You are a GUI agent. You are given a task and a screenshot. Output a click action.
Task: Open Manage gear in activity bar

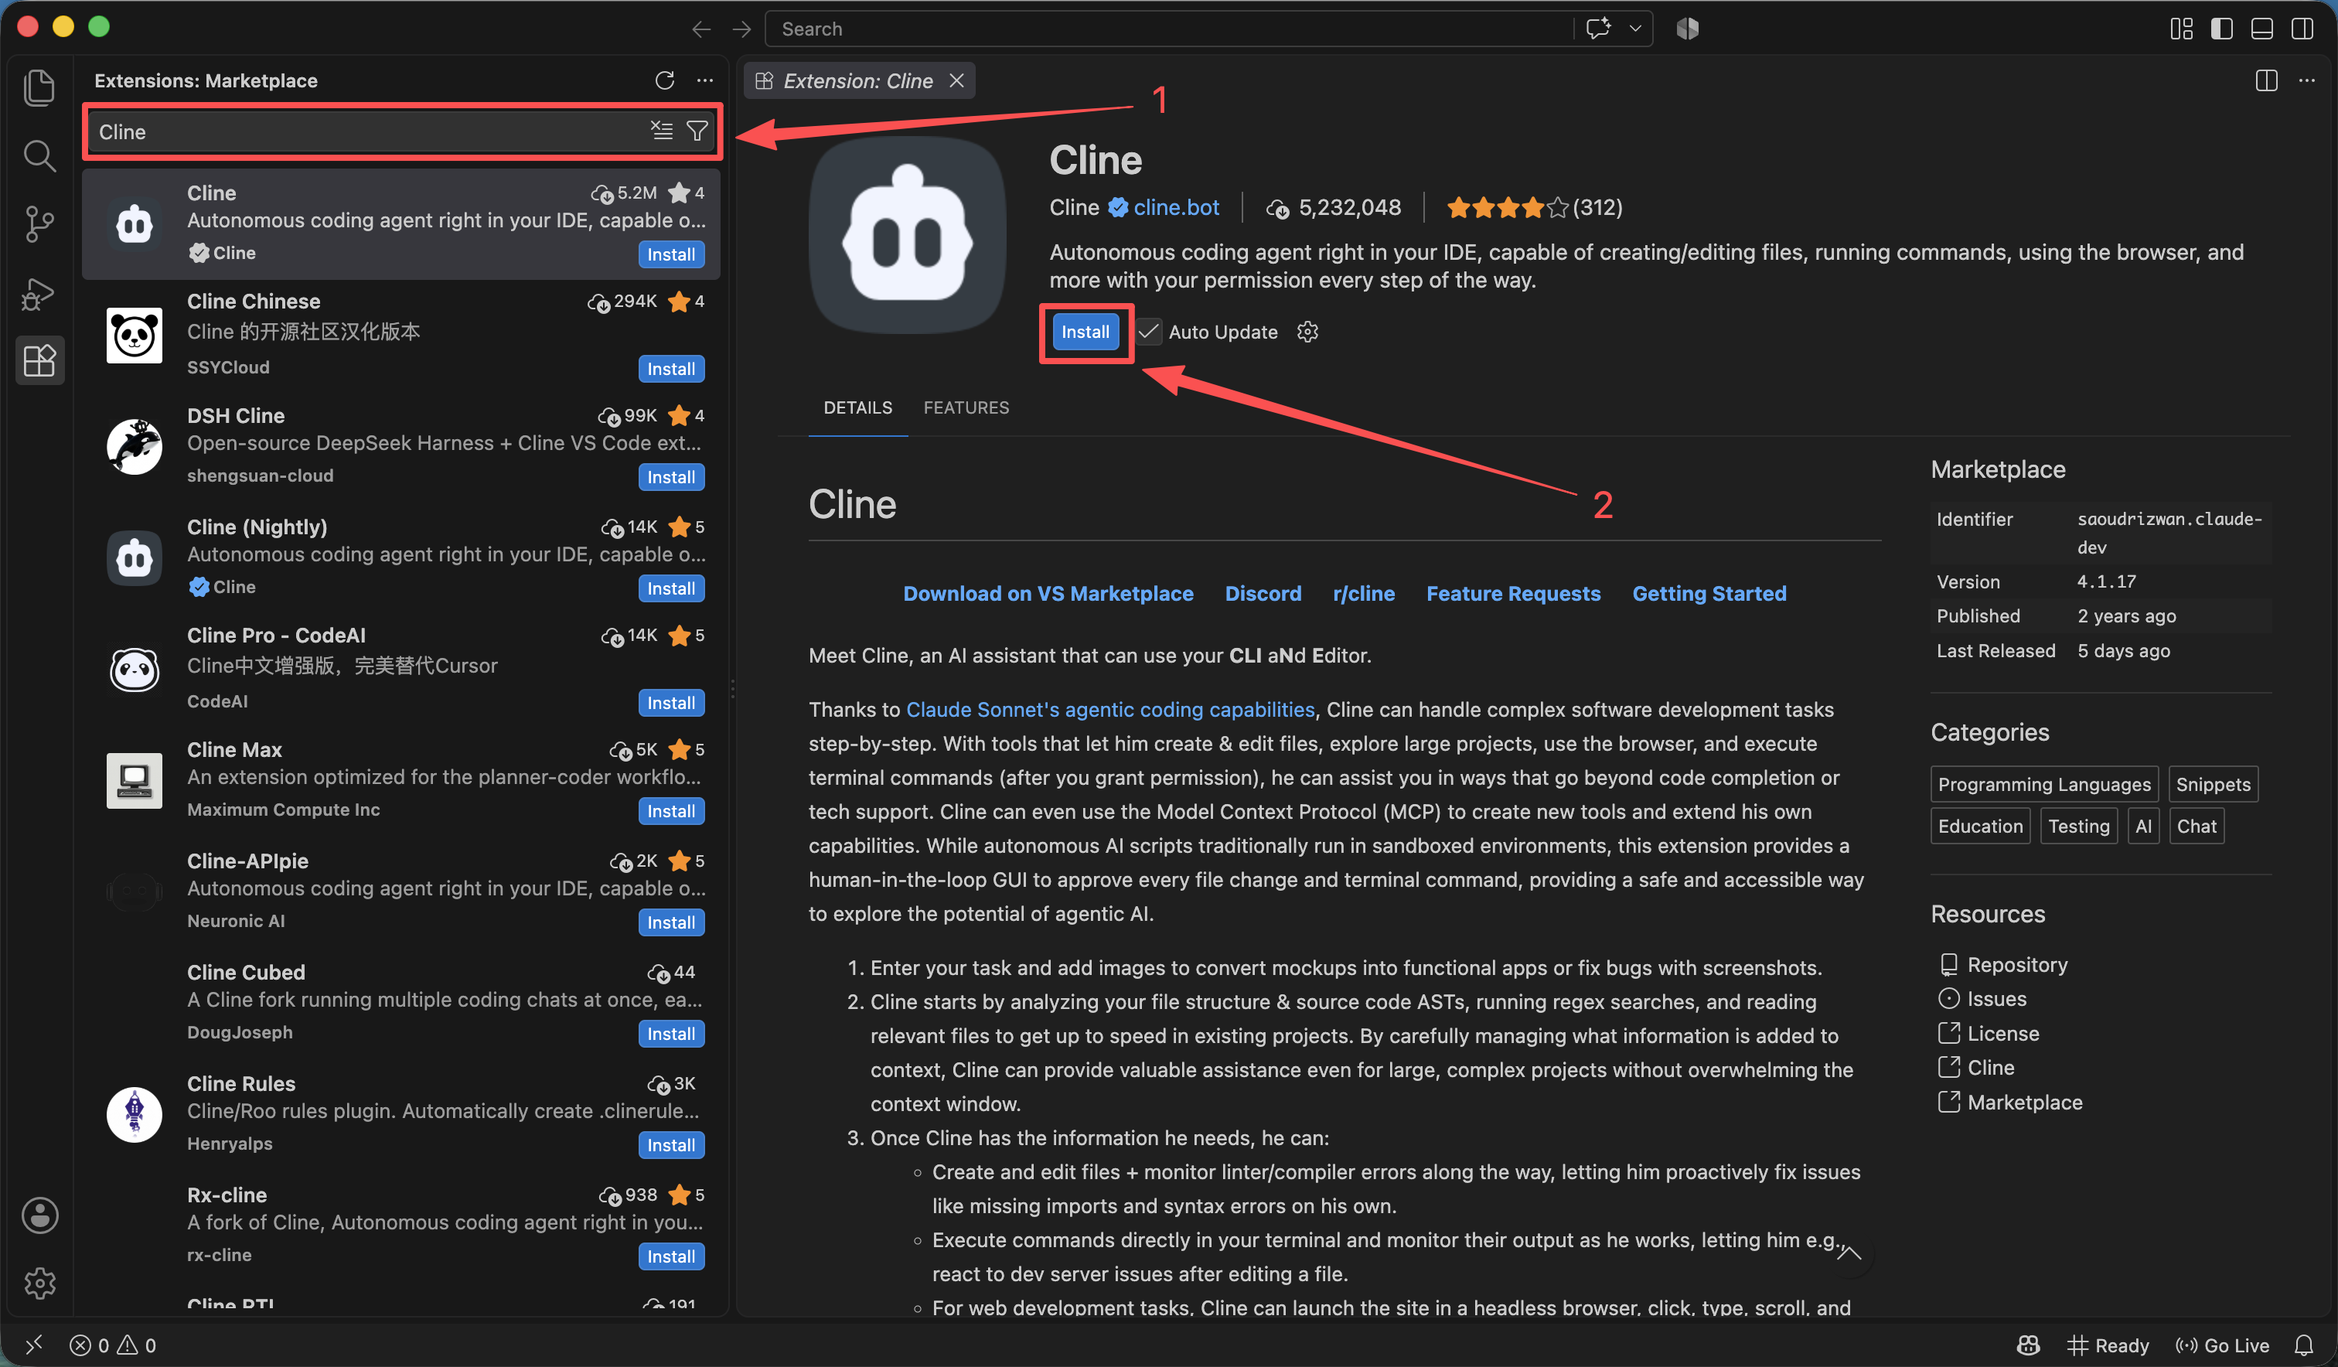tap(39, 1283)
